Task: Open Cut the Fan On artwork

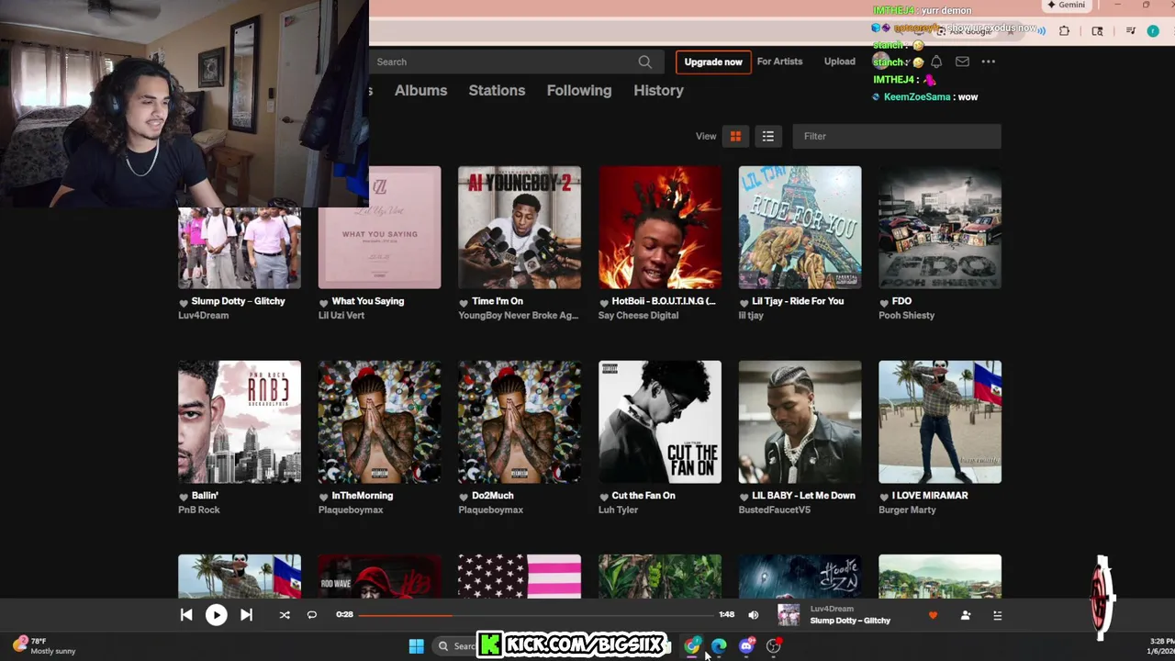Action: coord(660,422)
